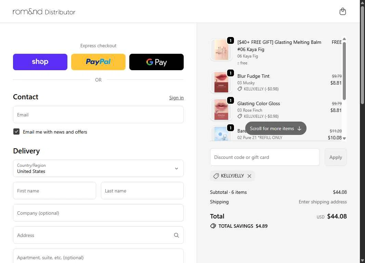Click the Glasting Color Gloss thumbnail

coord(221,110)
